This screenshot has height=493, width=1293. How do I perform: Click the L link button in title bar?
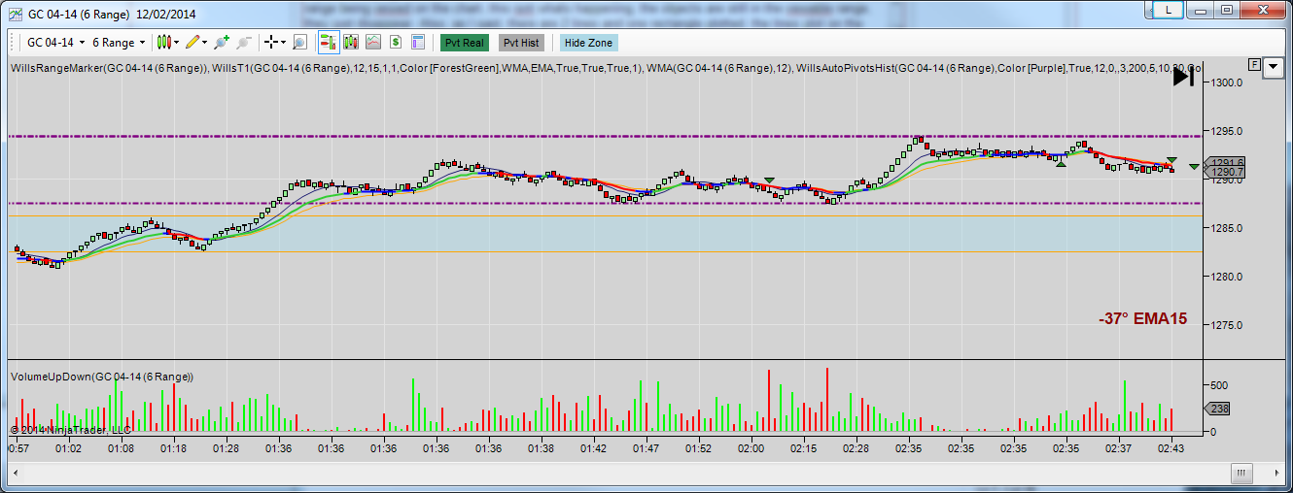pyautogui.click(x=1168, y=10)
